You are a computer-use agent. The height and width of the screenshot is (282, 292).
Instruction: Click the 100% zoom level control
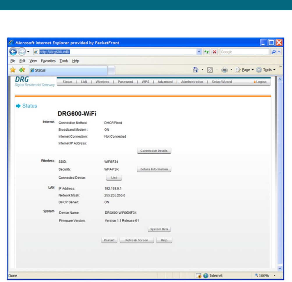pos(262,276)
